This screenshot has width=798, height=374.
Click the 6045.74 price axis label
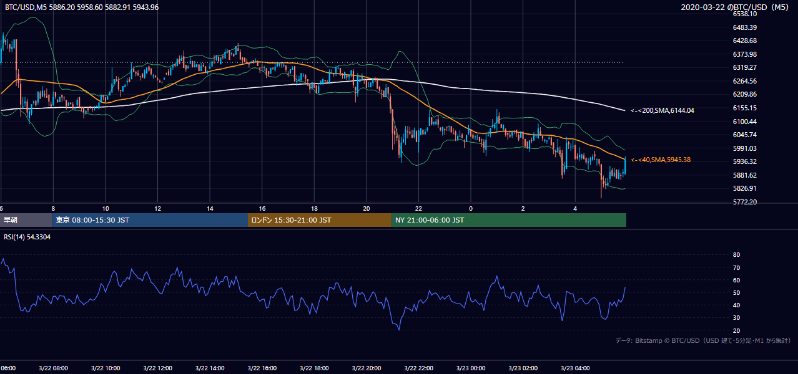(745, 135)
